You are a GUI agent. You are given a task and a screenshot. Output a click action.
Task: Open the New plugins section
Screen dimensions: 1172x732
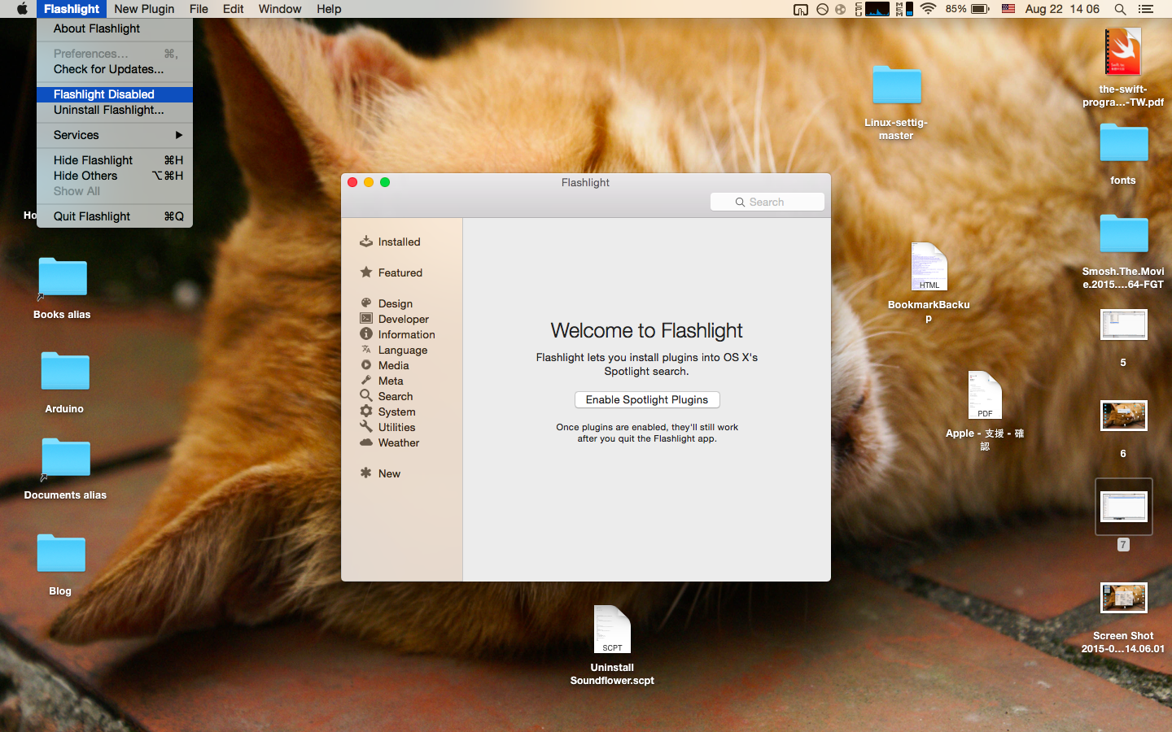point(389,473)
